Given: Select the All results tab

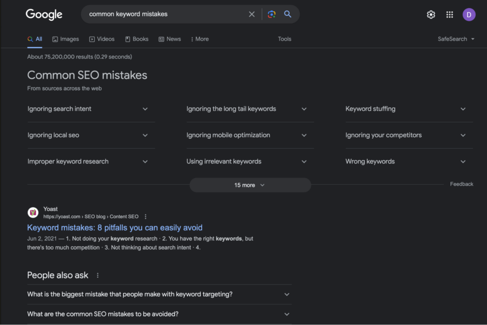Looking at the screenshot, I should (x=35, y=39).
